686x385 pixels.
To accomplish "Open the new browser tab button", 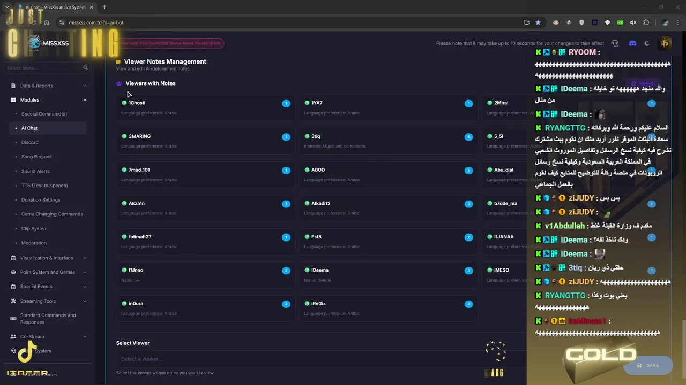I will tap(104, 7).
